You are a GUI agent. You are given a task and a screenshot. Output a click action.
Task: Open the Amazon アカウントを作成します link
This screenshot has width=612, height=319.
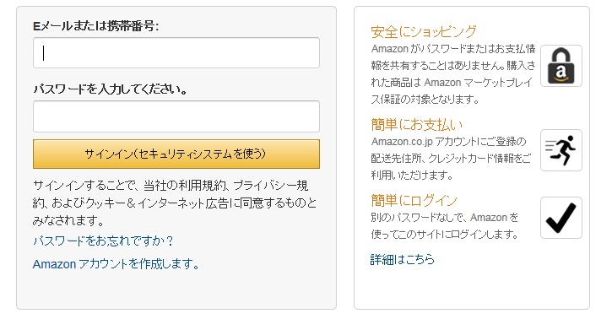(x=116, y=264)
